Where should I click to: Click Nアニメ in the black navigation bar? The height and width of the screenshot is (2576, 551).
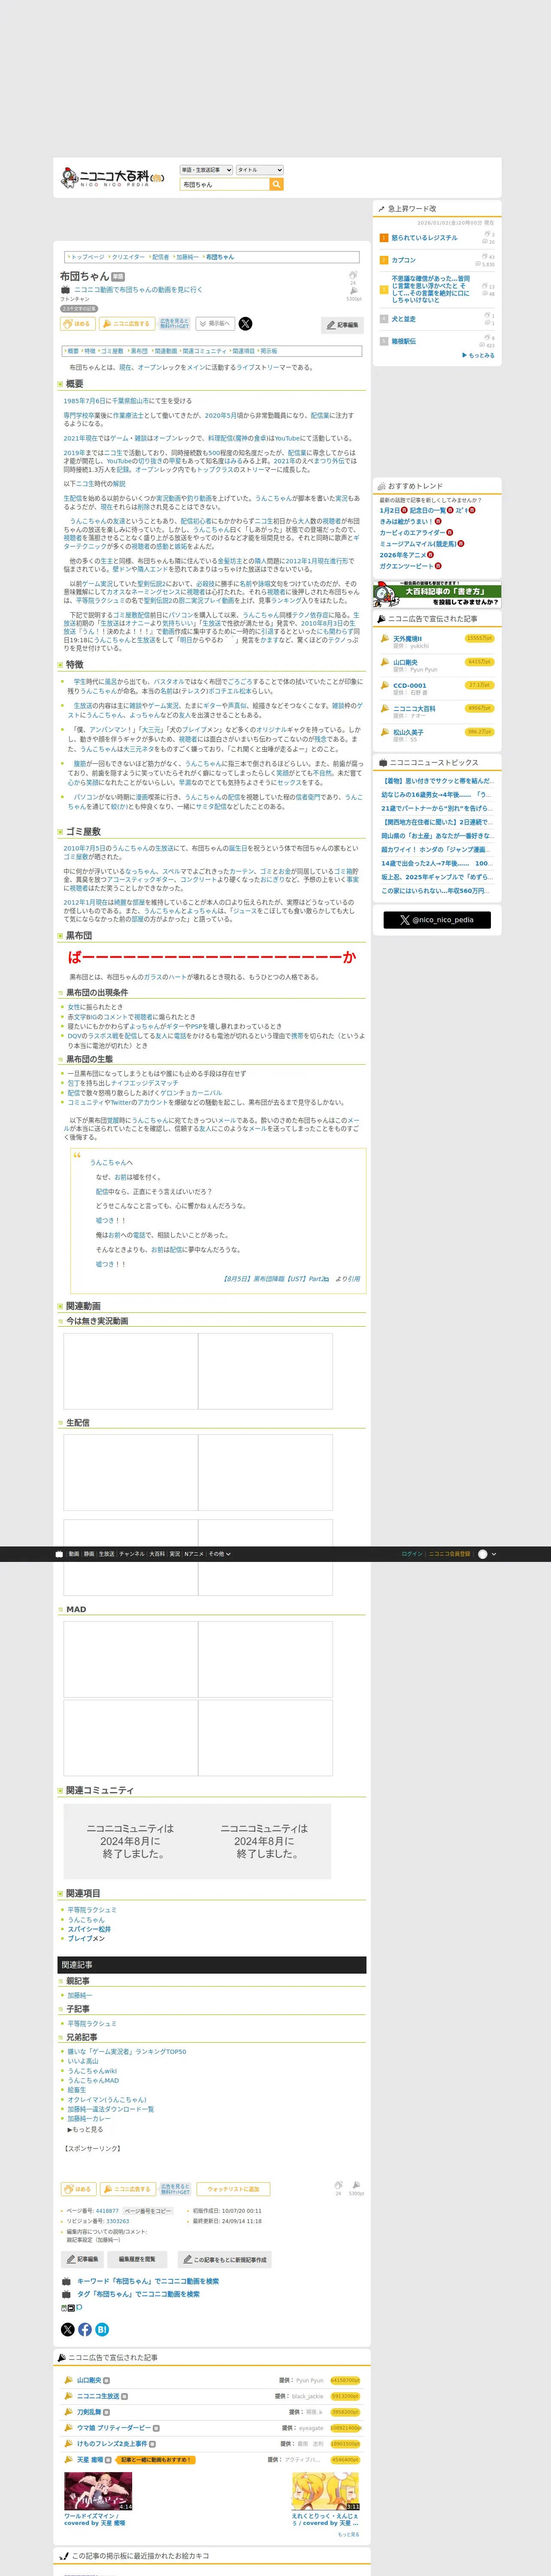pyautogui.click(x=194, y=1554)
